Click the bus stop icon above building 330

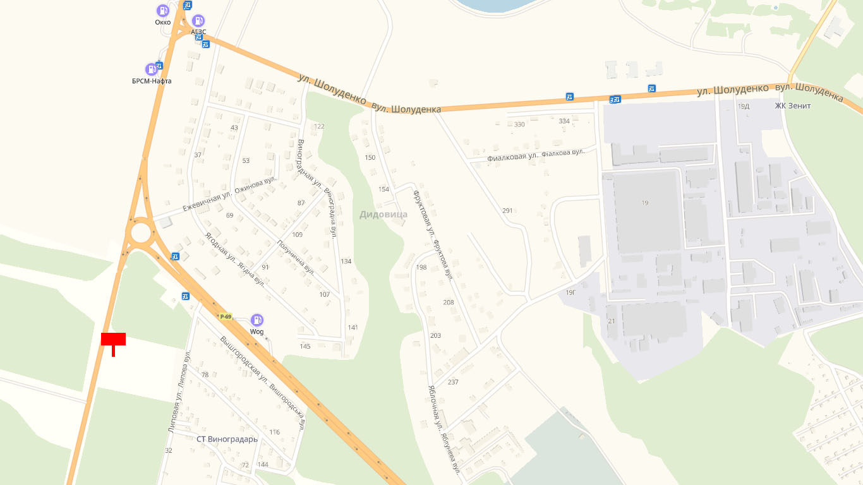[x=570, y=97]
